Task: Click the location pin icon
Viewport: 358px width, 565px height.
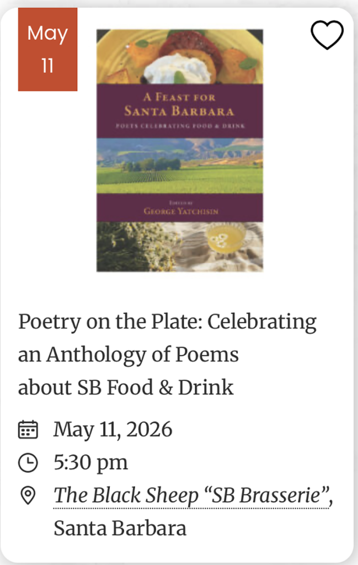Action: (28, 495)
